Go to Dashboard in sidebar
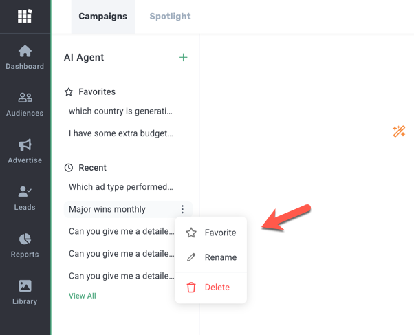This screenshot has height=335, width=414. [25, 58]
